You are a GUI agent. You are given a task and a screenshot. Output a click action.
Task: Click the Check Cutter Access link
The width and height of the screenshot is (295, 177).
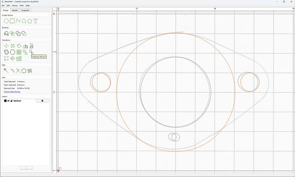pos(12,91)
